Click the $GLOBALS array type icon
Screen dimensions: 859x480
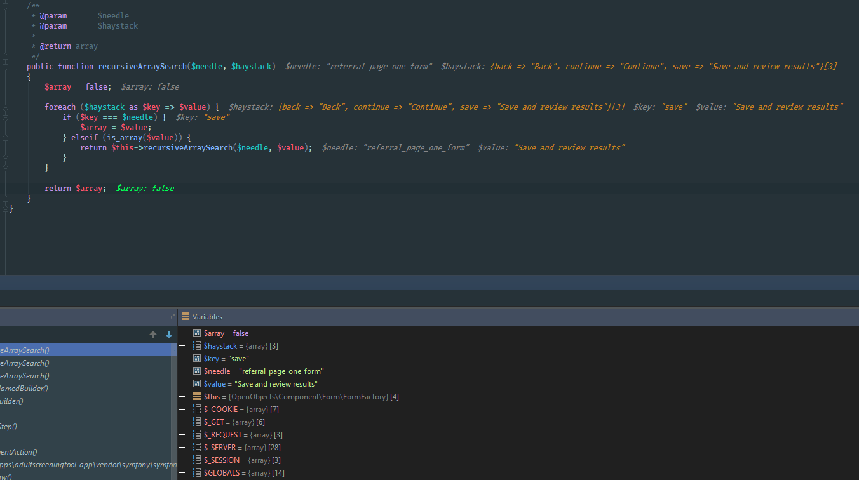pos(197,473)
